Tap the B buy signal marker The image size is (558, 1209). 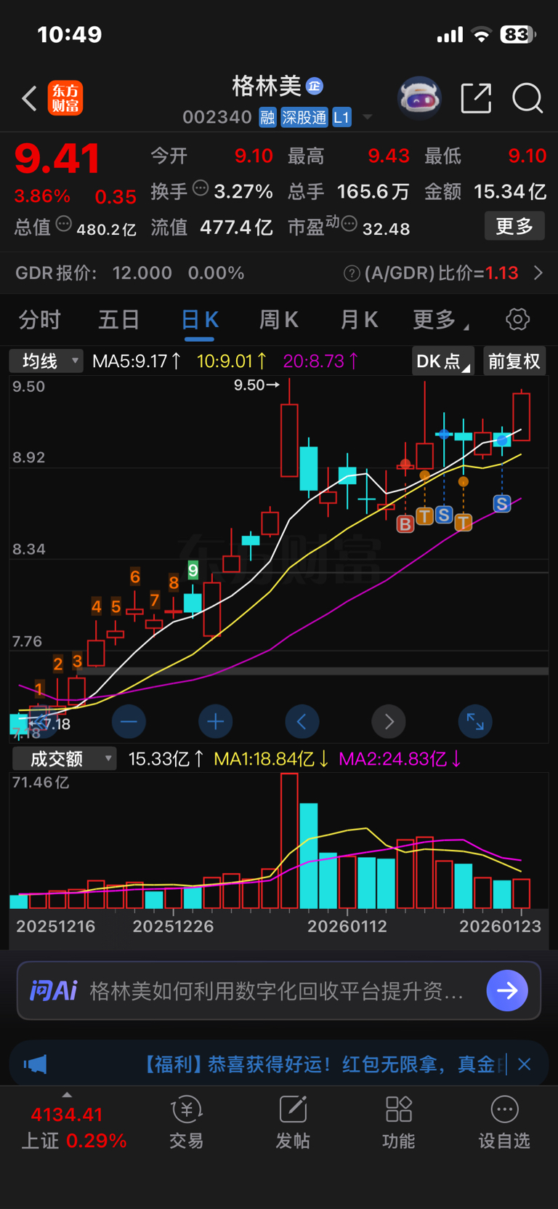coord(405,523)
